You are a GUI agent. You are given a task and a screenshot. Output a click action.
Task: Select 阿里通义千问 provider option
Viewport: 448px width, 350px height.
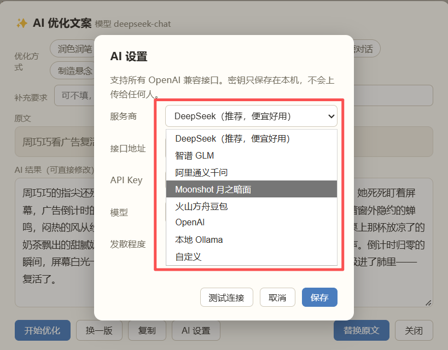252,173
